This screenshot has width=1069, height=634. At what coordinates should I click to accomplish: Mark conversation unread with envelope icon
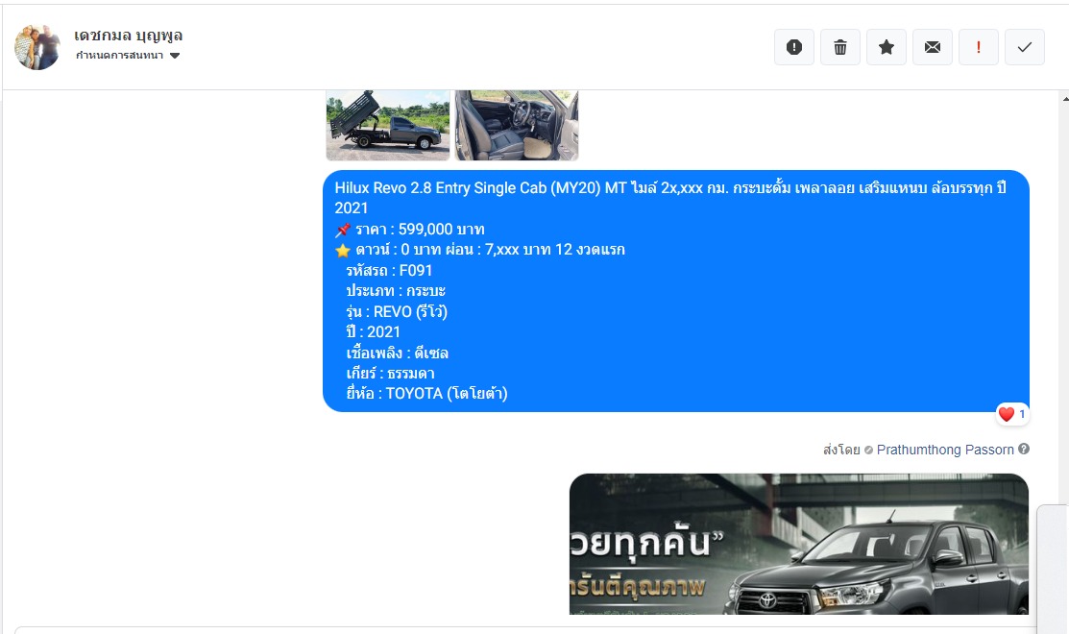coord(933,47)
